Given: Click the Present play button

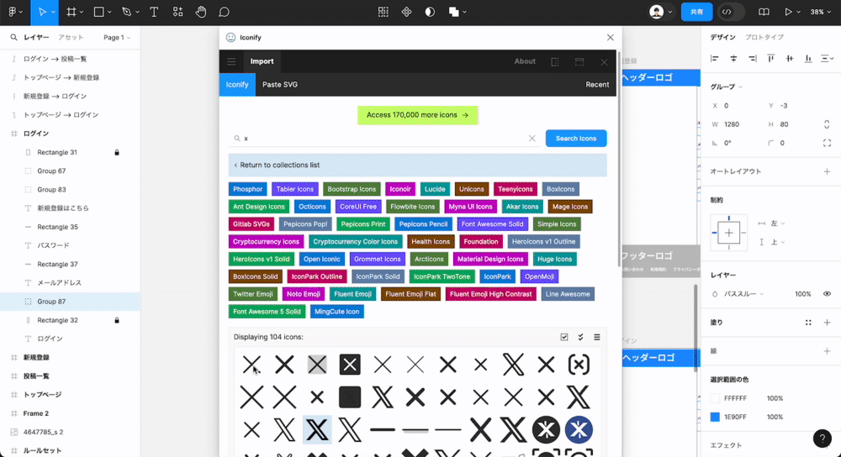Looking at the screenshot, I should click(x=788, y=12).
